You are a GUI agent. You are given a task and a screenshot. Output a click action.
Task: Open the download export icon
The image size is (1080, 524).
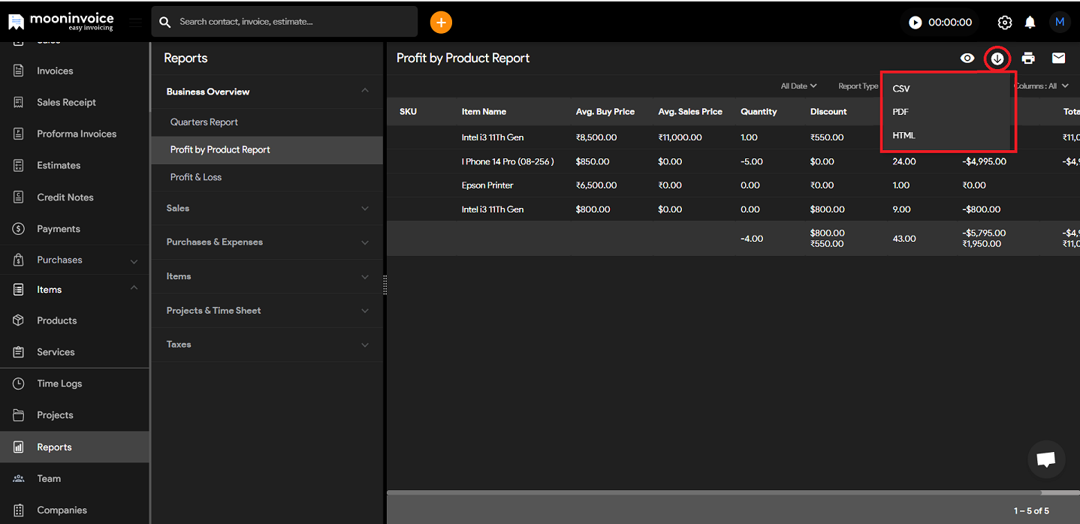[x=997, y=59]
